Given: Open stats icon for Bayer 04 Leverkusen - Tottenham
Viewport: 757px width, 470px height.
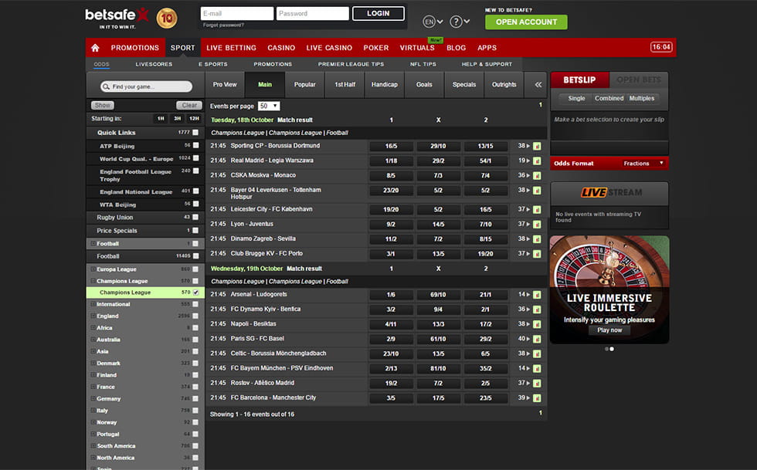Looking at the screenshot, I should (x=537, y=191).
